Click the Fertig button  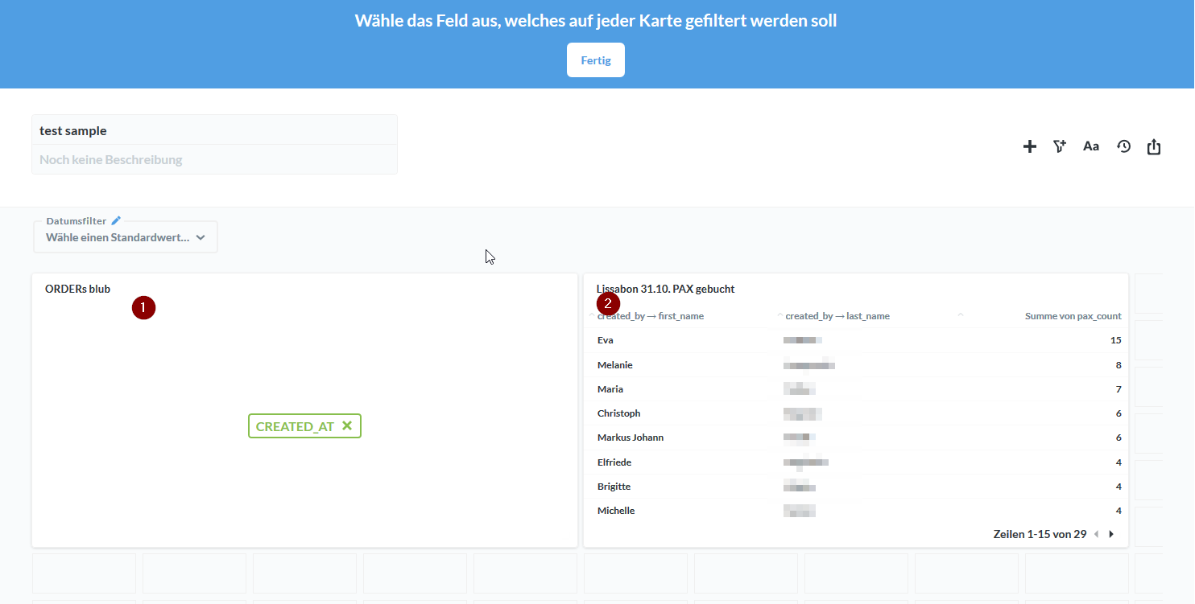[595, 60]
